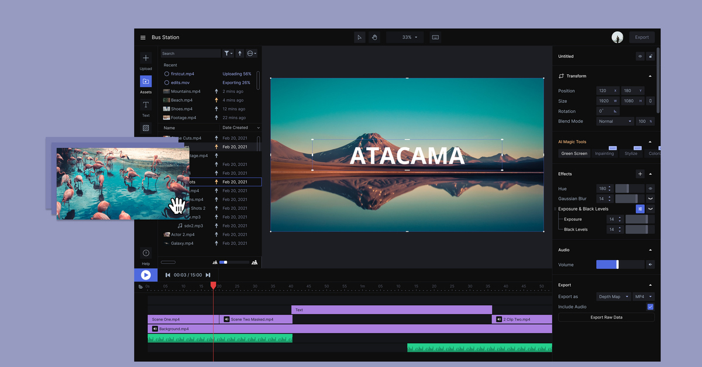The image size is (702, 367).
Task: Open the 33% zoom dropdown
Action: coord(409,37)
